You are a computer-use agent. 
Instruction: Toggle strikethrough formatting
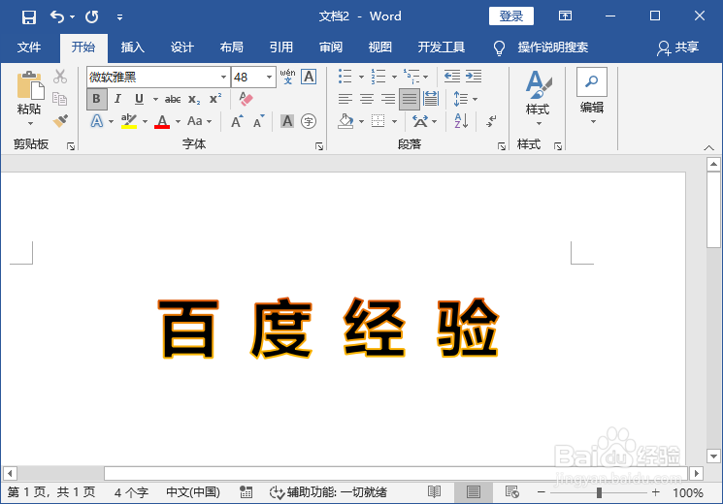(x=173, y=99)
